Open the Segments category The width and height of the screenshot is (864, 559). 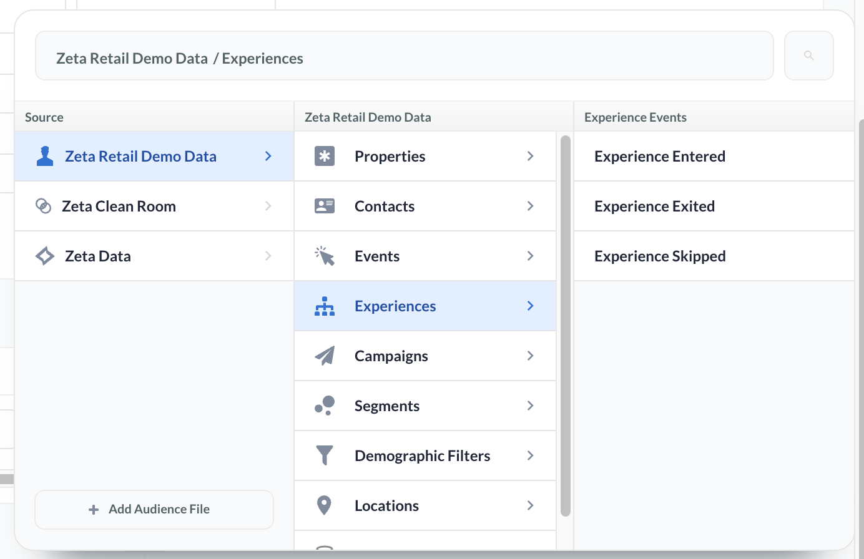425,406
